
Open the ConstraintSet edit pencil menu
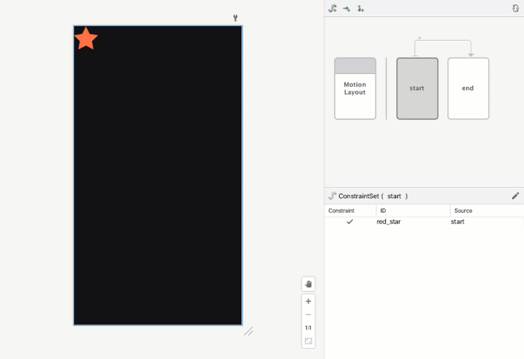pyautogui.click(x=515, y=196)
